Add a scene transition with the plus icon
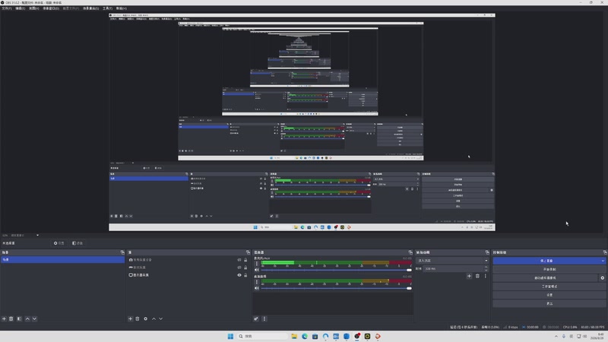The image size is (608, 342). 469,276
